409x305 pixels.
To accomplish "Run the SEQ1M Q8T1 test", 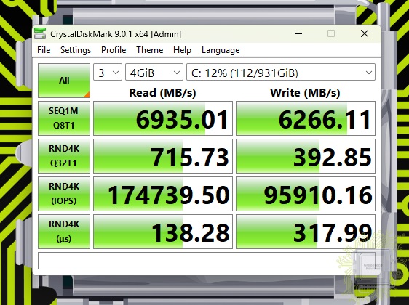I will click(x=64, y=118).
